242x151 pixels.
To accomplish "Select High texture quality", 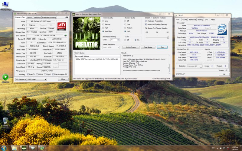I will (x=105, y=28).
